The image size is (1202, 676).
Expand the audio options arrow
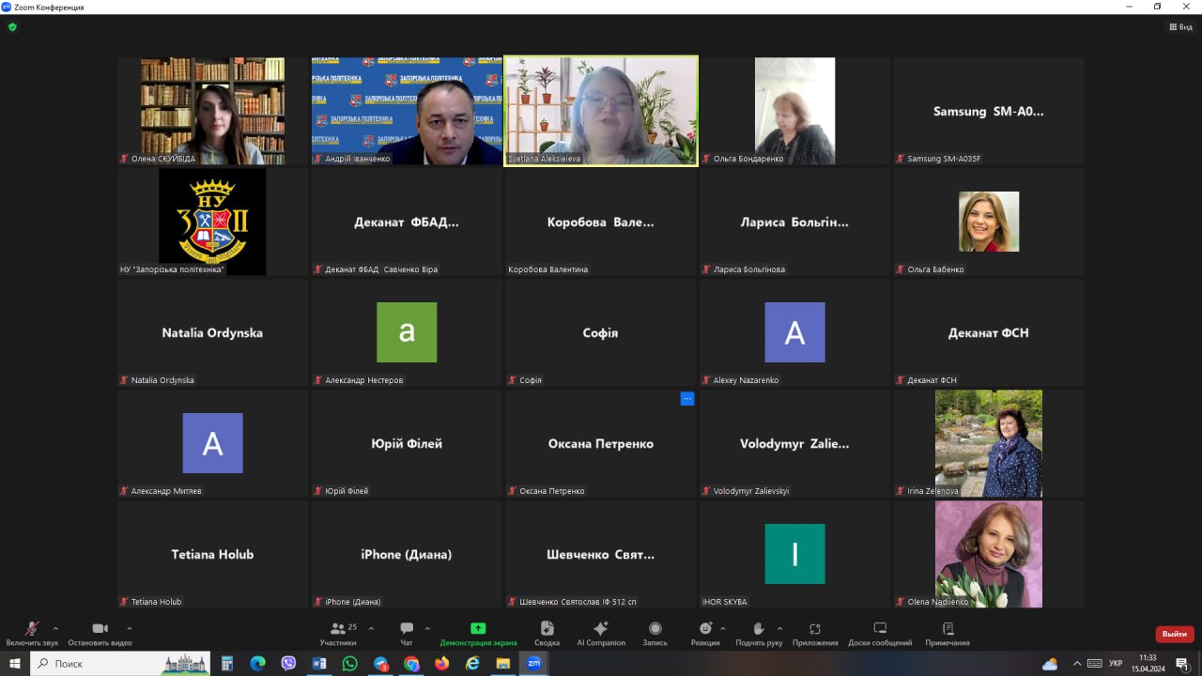(x=55, y=628)
